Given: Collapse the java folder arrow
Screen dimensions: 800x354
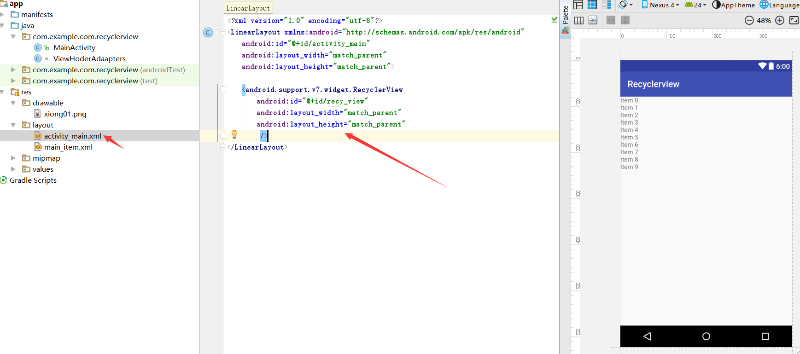Looking at the screenshot, I should point(2,26).
